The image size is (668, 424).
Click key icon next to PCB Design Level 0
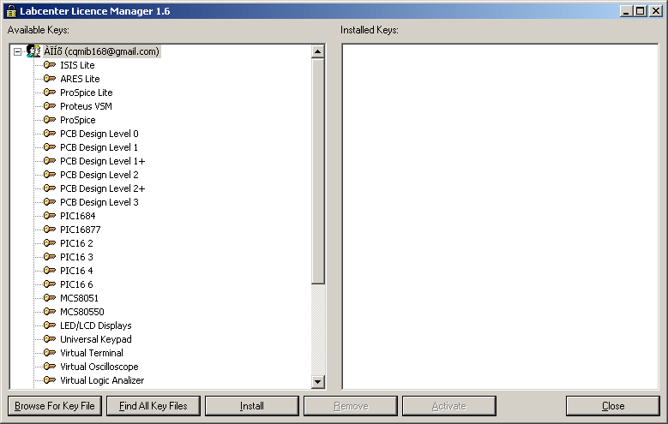[x=50, y=134]
